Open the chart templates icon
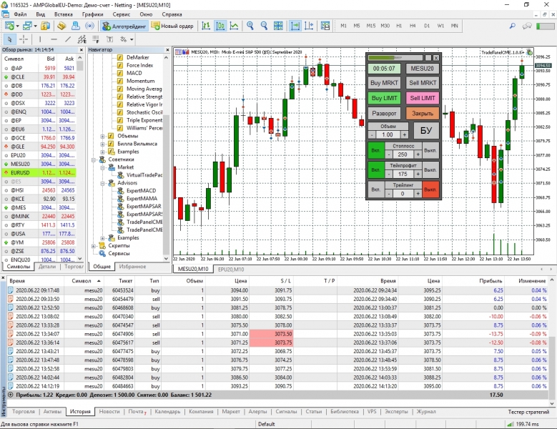 325,26
